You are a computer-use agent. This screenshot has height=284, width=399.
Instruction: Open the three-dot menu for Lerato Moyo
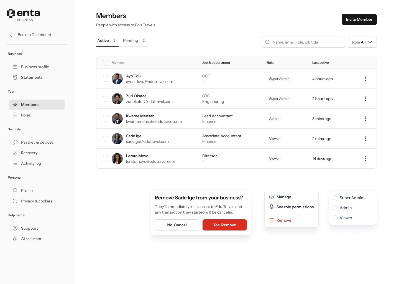pyautogui.click(x=365, y=159)
